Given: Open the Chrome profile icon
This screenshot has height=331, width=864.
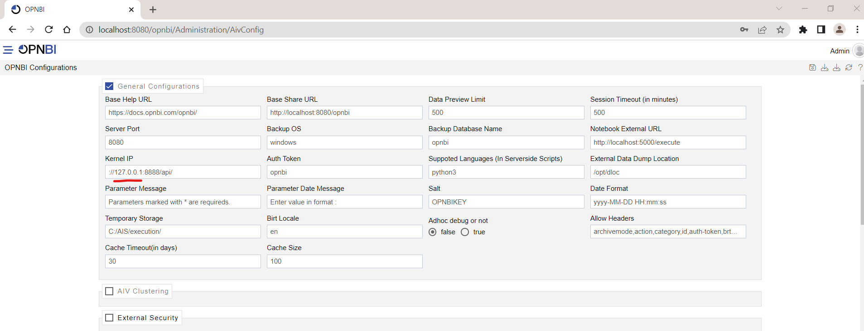Looking at the screenshot, I should click(x=839, y=29).
